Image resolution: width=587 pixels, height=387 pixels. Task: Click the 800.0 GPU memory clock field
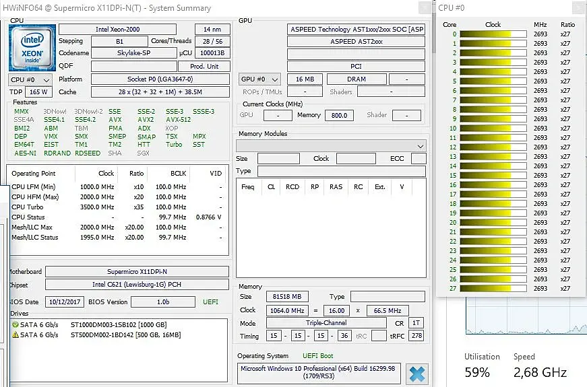(x=339, y=116)
